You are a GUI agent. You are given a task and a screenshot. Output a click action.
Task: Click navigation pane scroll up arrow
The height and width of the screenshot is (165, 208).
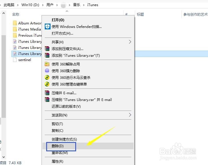pos(3,13)
